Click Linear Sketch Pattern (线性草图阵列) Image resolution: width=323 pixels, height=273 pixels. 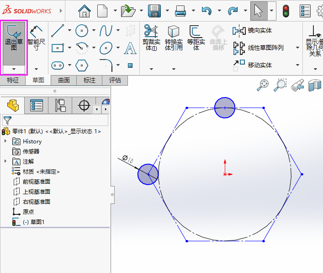[x=259, y=48]
